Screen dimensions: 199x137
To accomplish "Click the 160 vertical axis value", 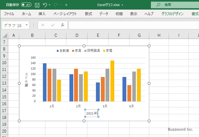I will coord(33,58).
